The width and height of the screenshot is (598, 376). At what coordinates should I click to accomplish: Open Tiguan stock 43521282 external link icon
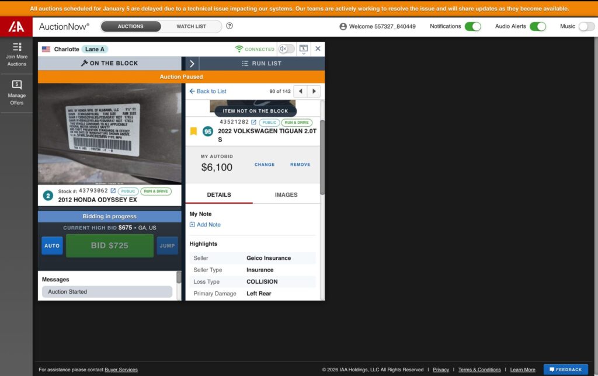point(253,123)
